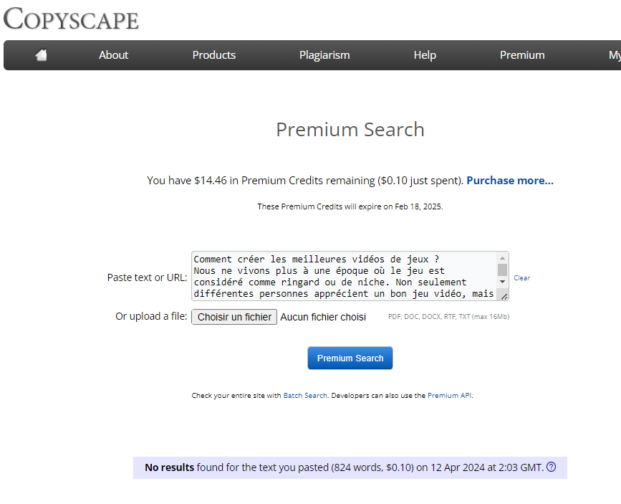Viewport: 621px width, 504px height.
Task: Click the textarea scroll down arrow
Action: point(502,282)
